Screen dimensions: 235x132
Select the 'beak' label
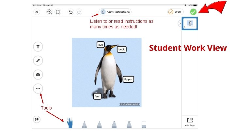pos(121,49)
